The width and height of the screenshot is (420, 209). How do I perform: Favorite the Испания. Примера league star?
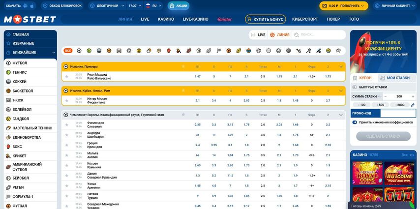[x=183, y=66]
